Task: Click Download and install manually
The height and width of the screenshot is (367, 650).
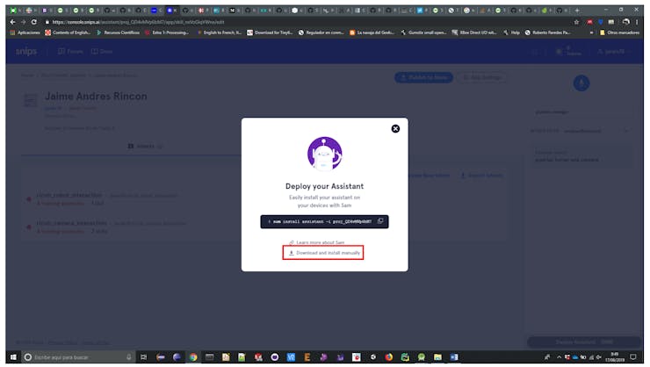Action: (323, 253)
